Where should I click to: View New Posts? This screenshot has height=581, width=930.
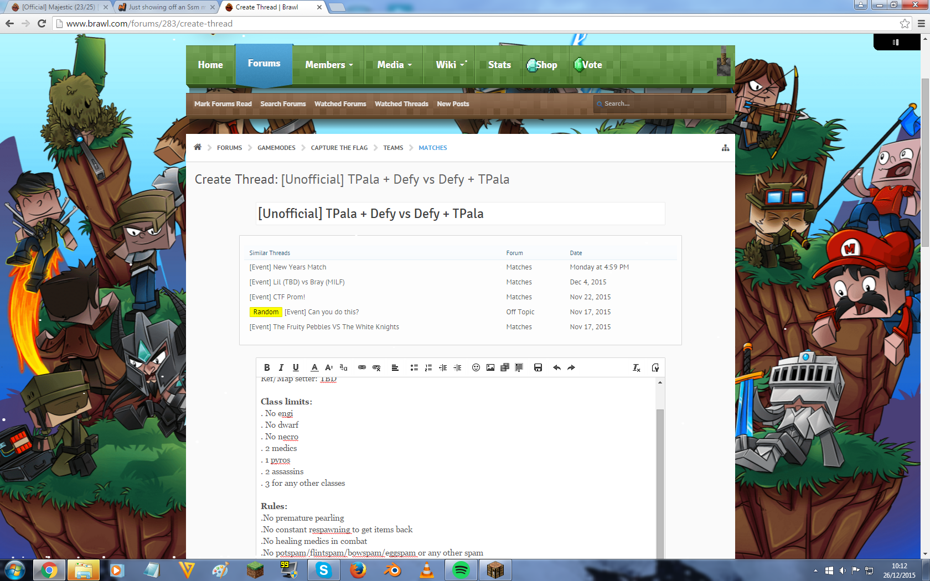coord(453,104)
